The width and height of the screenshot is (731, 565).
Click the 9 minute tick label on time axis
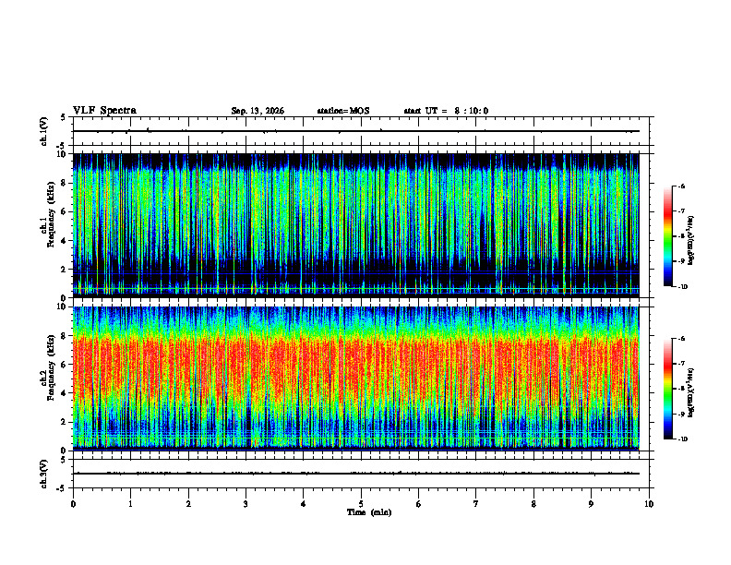pos(591,504)
